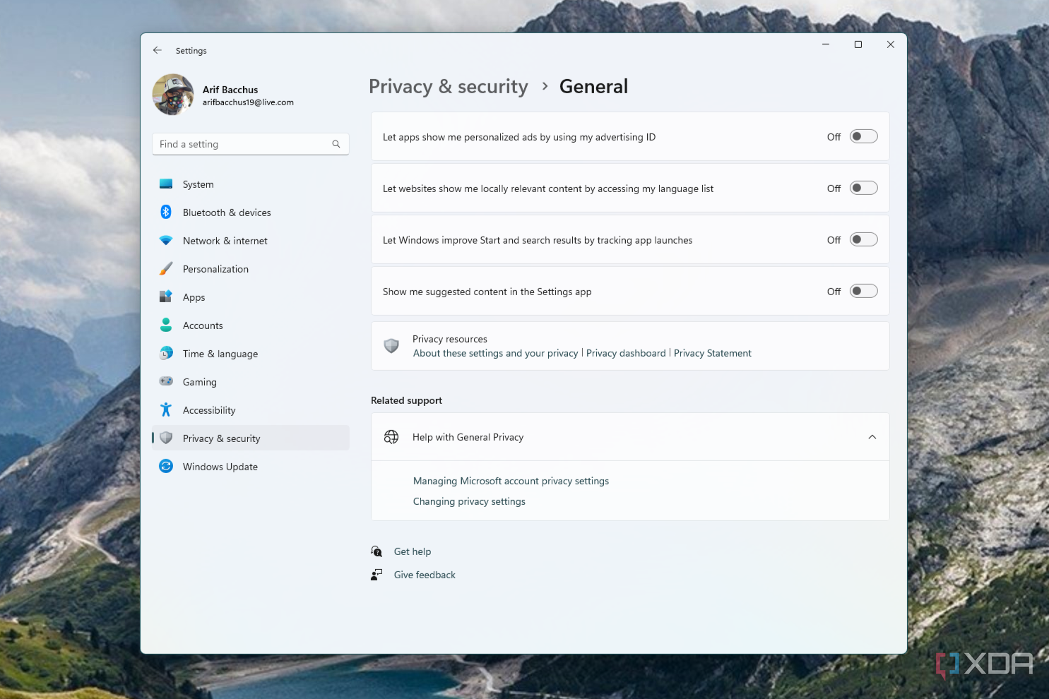Image resolution: width=1049 pixels, height=699 pixels.
Task: Toggle locally relevant content language list switch
Action: click(863, 188)
